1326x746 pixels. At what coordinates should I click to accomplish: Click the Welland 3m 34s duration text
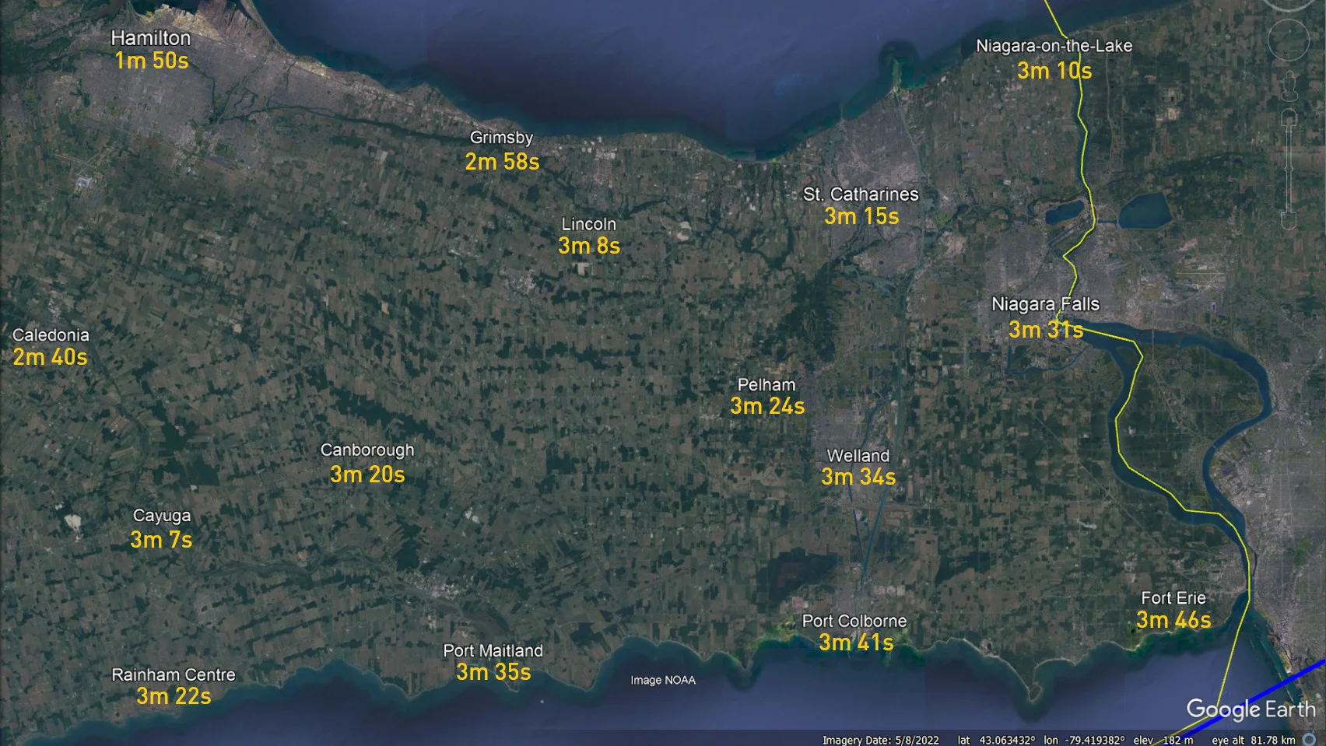point(858,477)
